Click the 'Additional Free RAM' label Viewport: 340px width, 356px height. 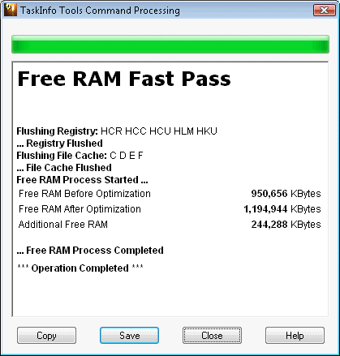tap(63, 225)
